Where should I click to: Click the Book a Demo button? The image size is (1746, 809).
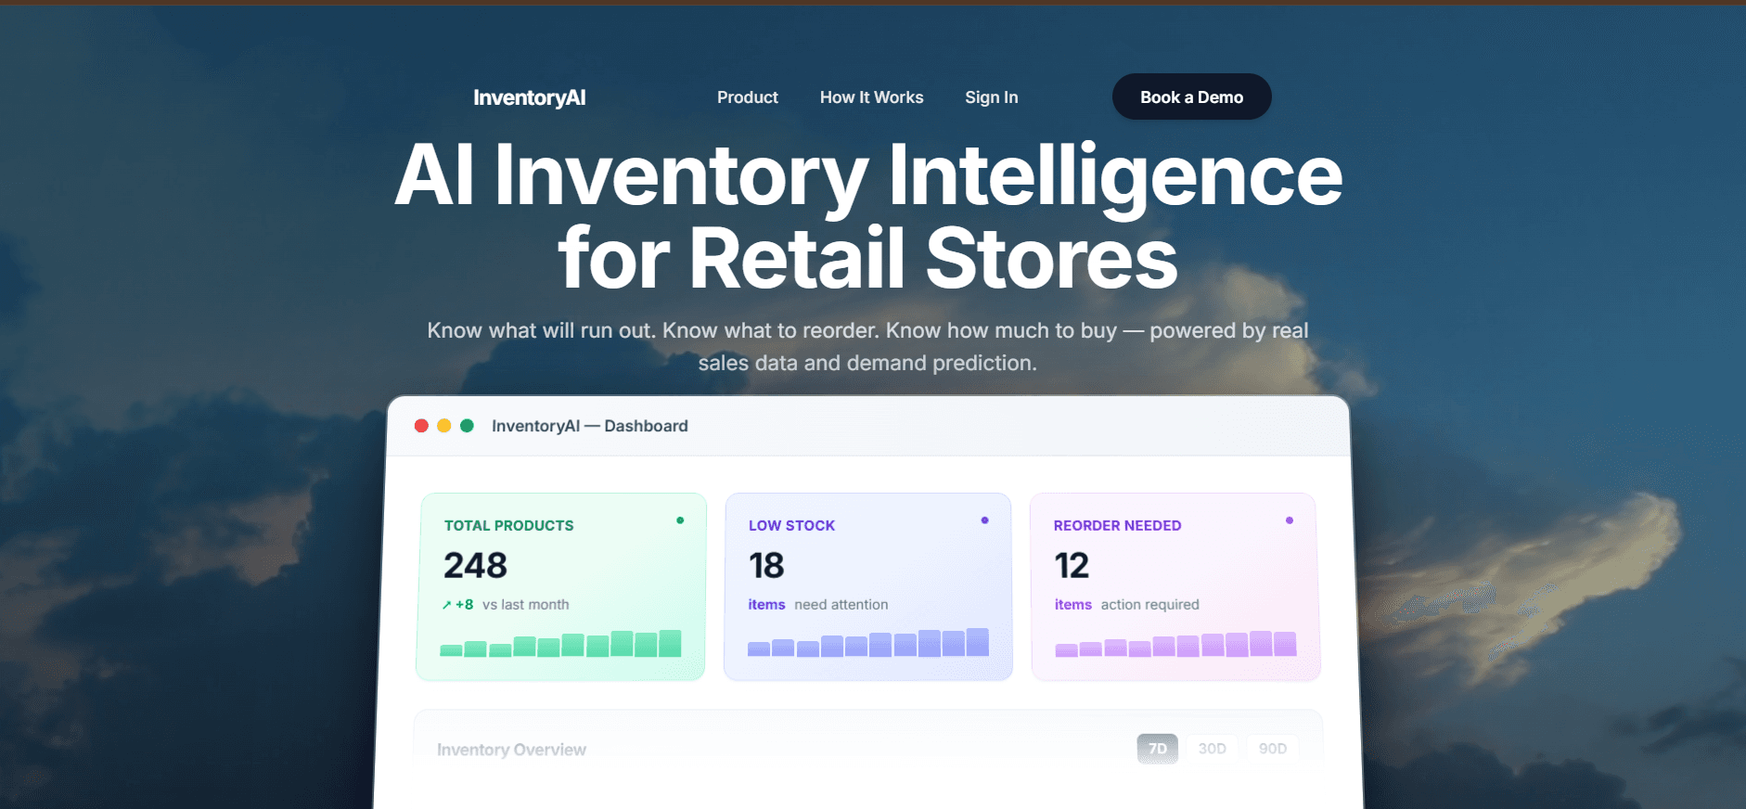tap(1191, 96)
